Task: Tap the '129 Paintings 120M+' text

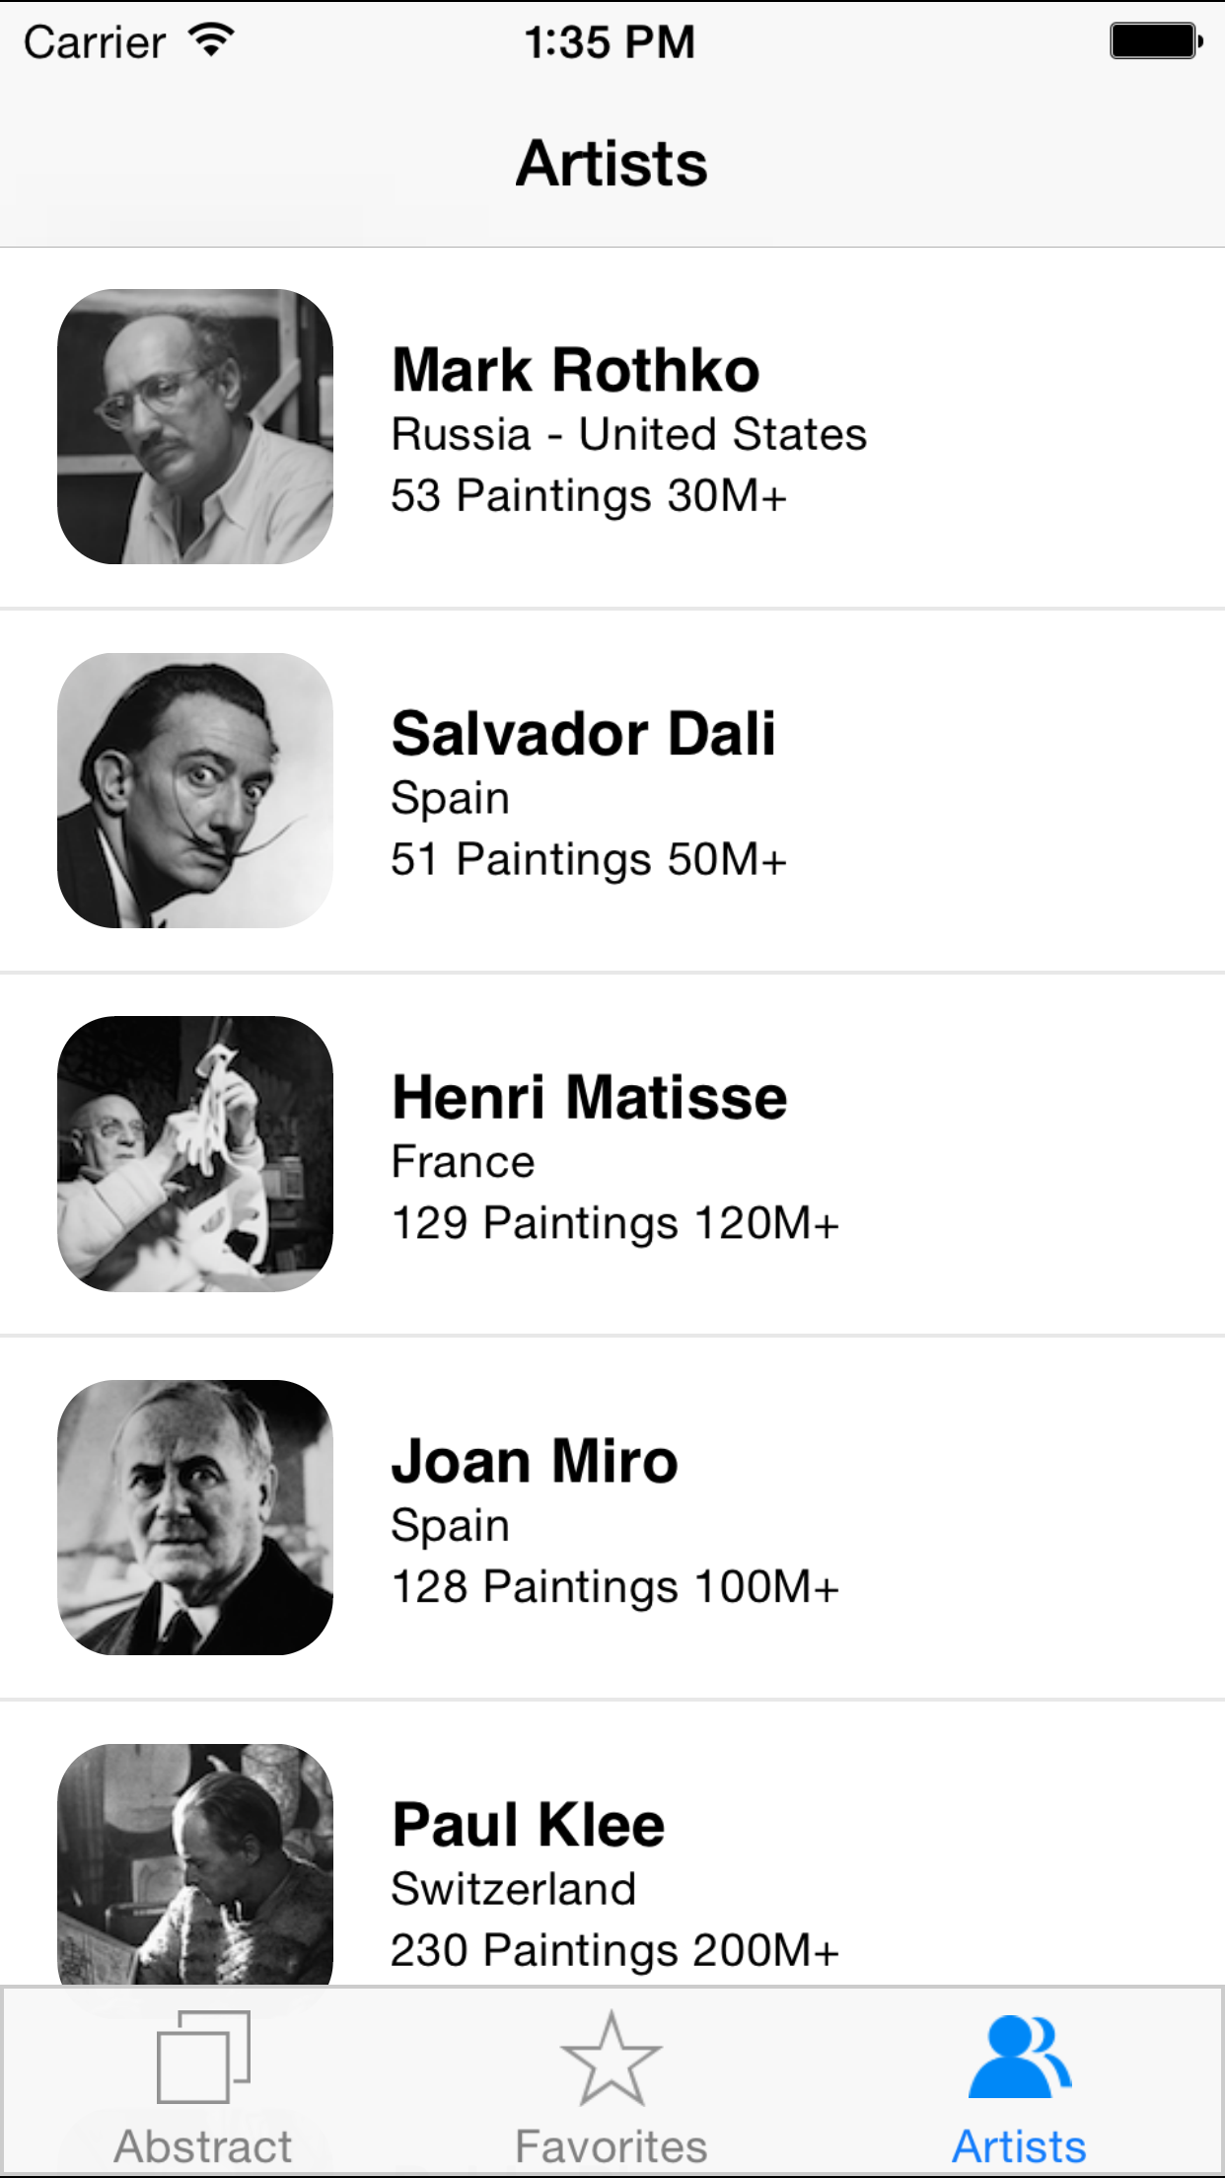Action: [x=614, y=1223]
